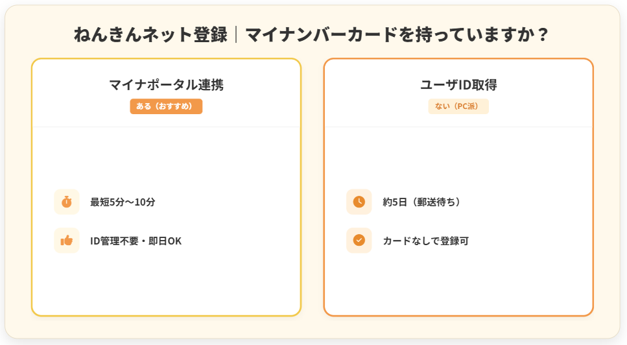Select the ある（おすすめ） badge
Image resolution: width=627 pixels, height=345 pixels.
[x=166, y=106]
